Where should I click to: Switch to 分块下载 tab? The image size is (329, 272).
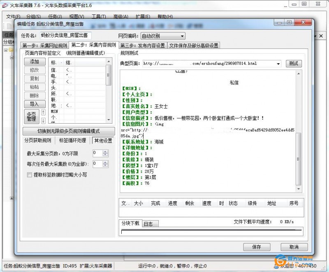pos(130,223)
